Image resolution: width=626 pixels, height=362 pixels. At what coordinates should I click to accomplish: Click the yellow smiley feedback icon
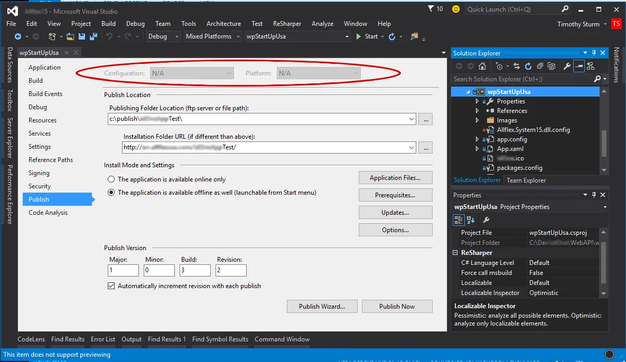455,9
